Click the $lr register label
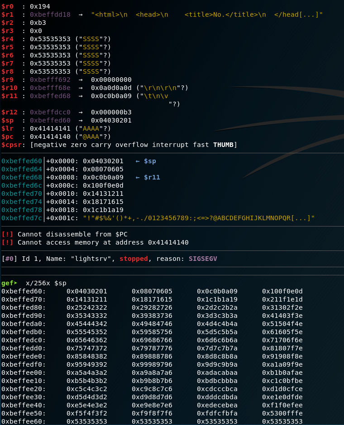Screen dimensions: 344x425 (7, 128)
